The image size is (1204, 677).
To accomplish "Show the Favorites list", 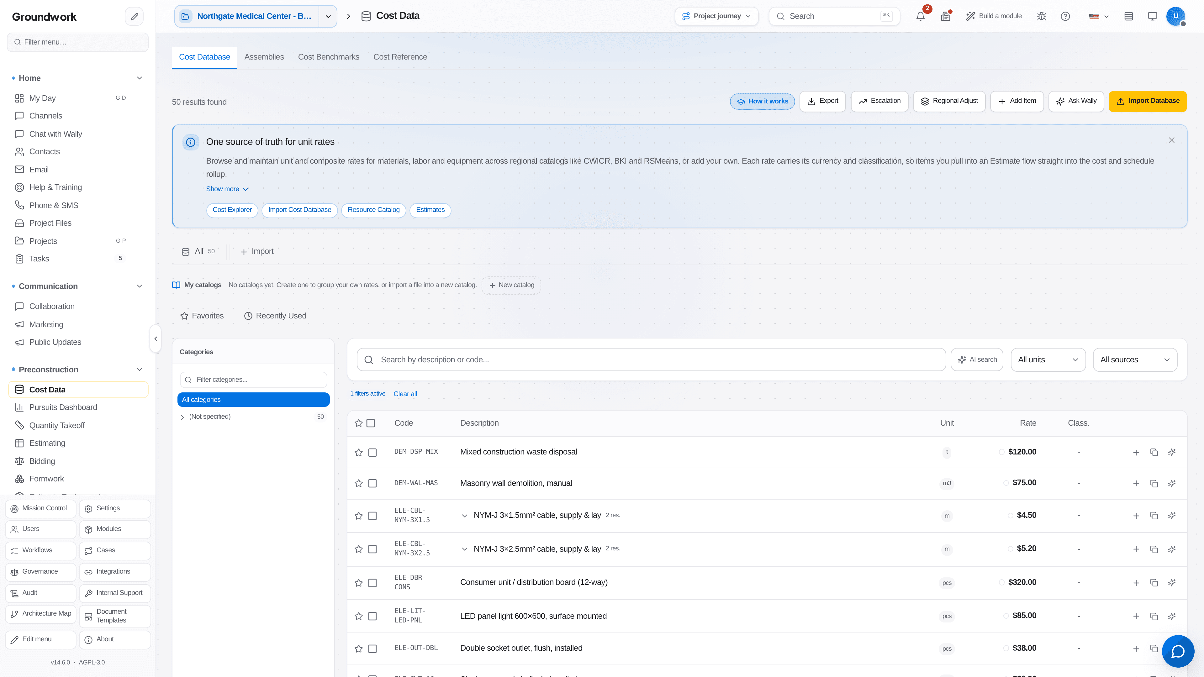I will (202, 316).
